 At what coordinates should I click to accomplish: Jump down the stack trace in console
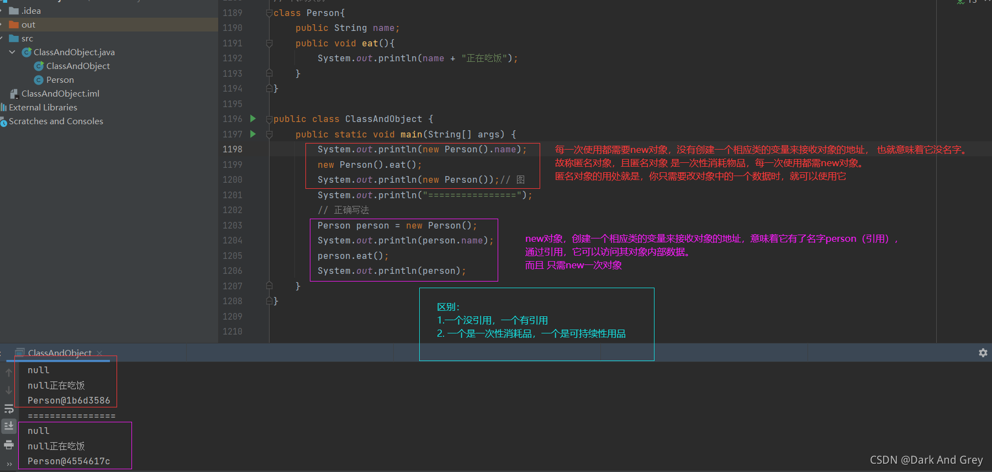click(9, 390)
